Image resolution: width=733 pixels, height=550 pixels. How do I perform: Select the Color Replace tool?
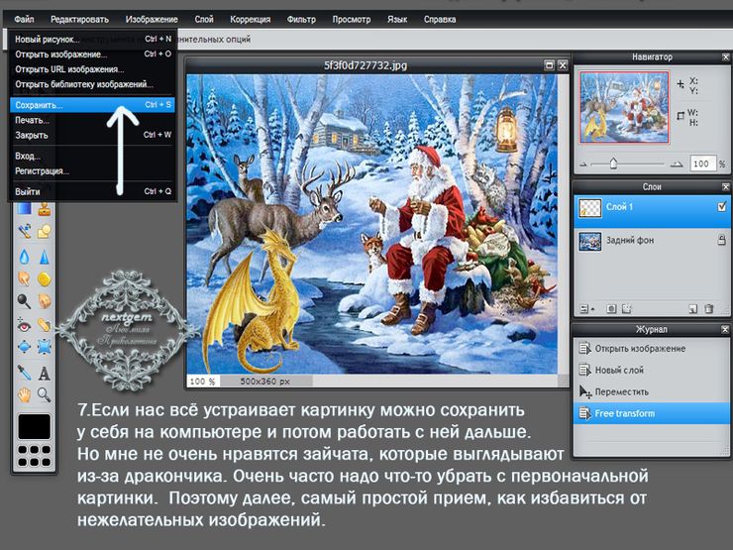25,231
